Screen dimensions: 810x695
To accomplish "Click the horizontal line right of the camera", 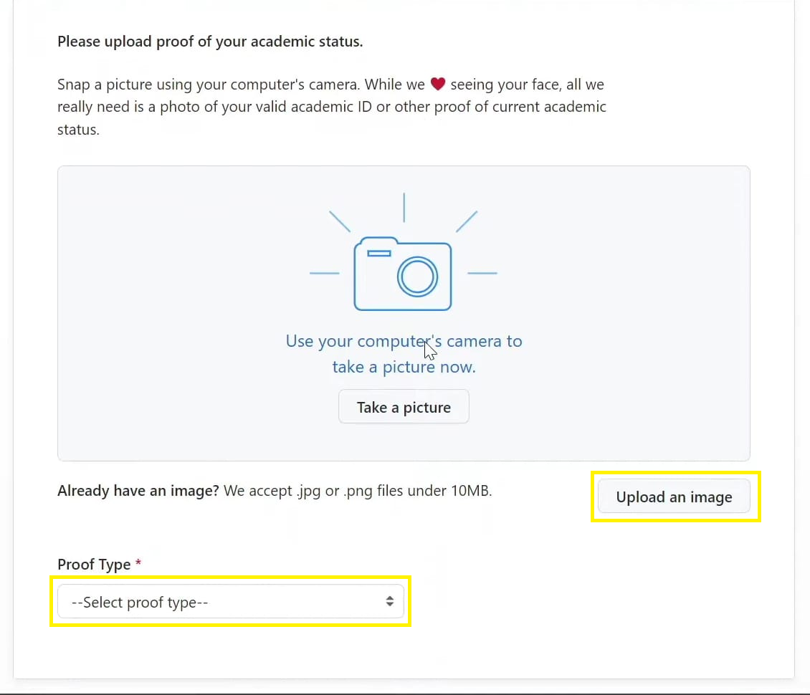I will point(482,273).
